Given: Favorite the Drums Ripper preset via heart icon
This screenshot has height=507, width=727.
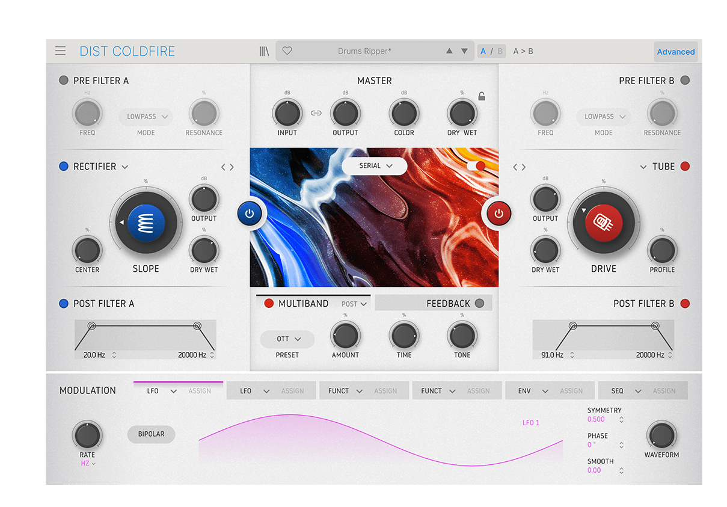Looking at the screenshot, I should pyautogui.click(x=287, y=51).
